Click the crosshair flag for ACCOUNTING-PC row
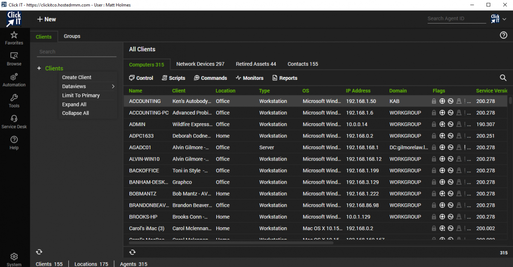The image size is (513, 267). point(442,113)
